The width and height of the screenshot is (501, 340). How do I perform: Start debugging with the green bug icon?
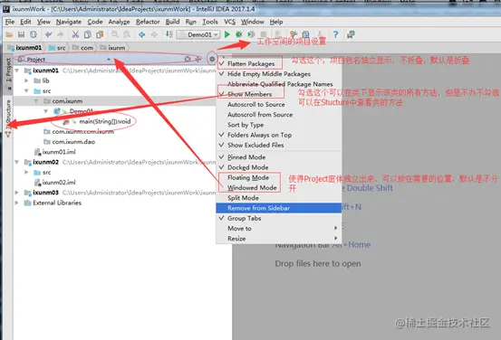click(238, 34)
